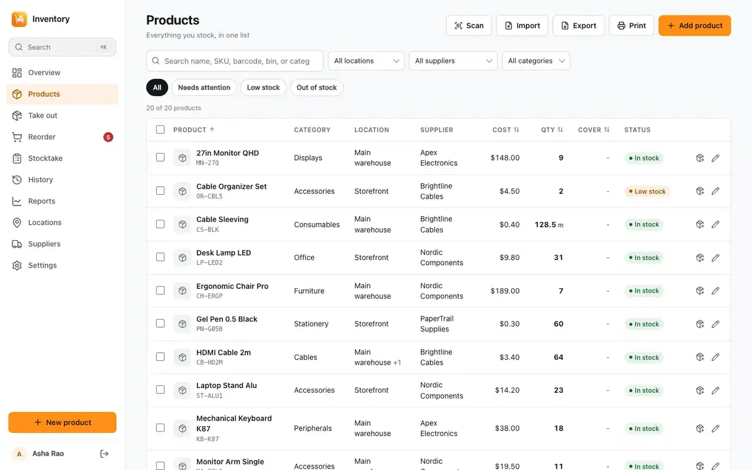This screenshot has width=752, height=470.
Task: Open the All suppliers dropdown
Action: pos(453,61)
